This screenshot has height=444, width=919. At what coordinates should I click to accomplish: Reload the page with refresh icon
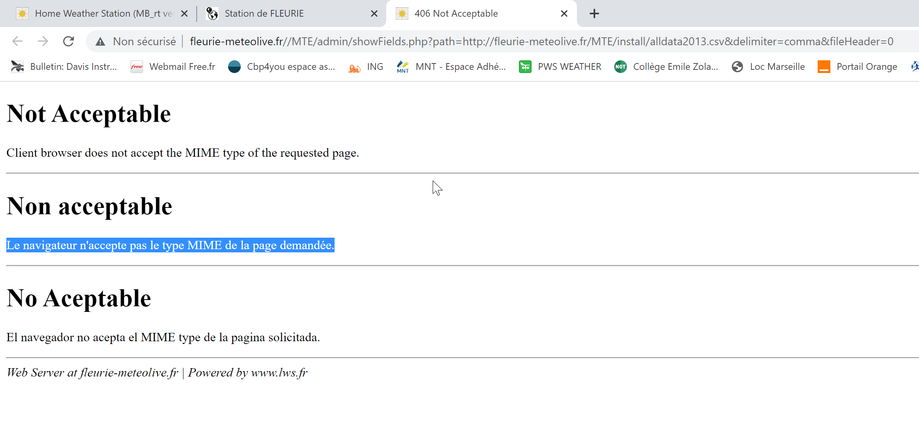69,41
